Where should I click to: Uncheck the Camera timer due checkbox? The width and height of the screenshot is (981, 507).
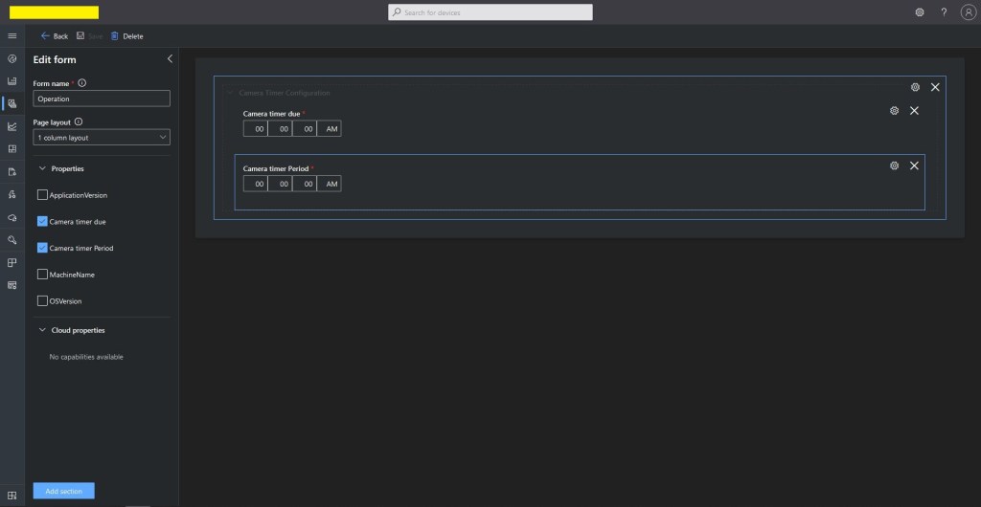[x=42, y=221]
